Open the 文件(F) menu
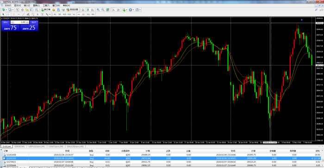 (8, 6)
